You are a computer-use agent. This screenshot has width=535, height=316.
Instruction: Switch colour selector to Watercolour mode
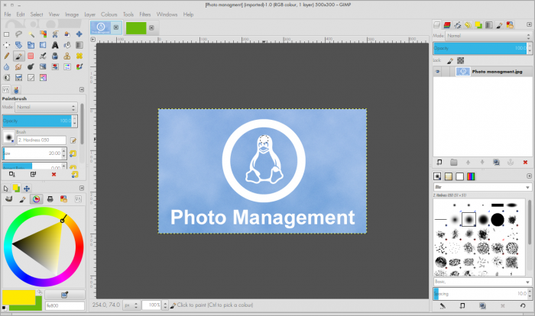pyautogui.click(x=22, y=199)
